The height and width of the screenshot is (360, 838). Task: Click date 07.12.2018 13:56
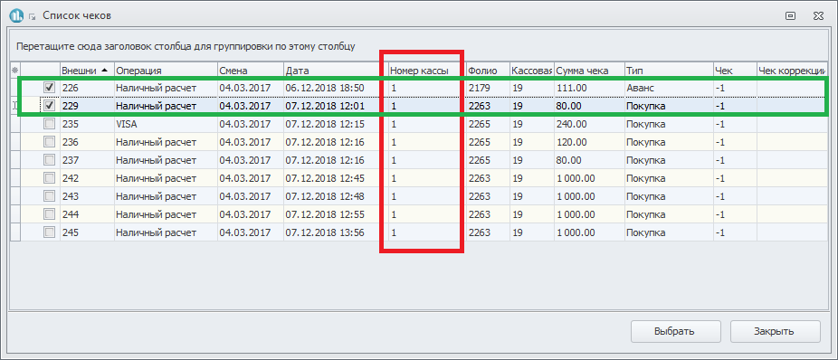point(324,232)
